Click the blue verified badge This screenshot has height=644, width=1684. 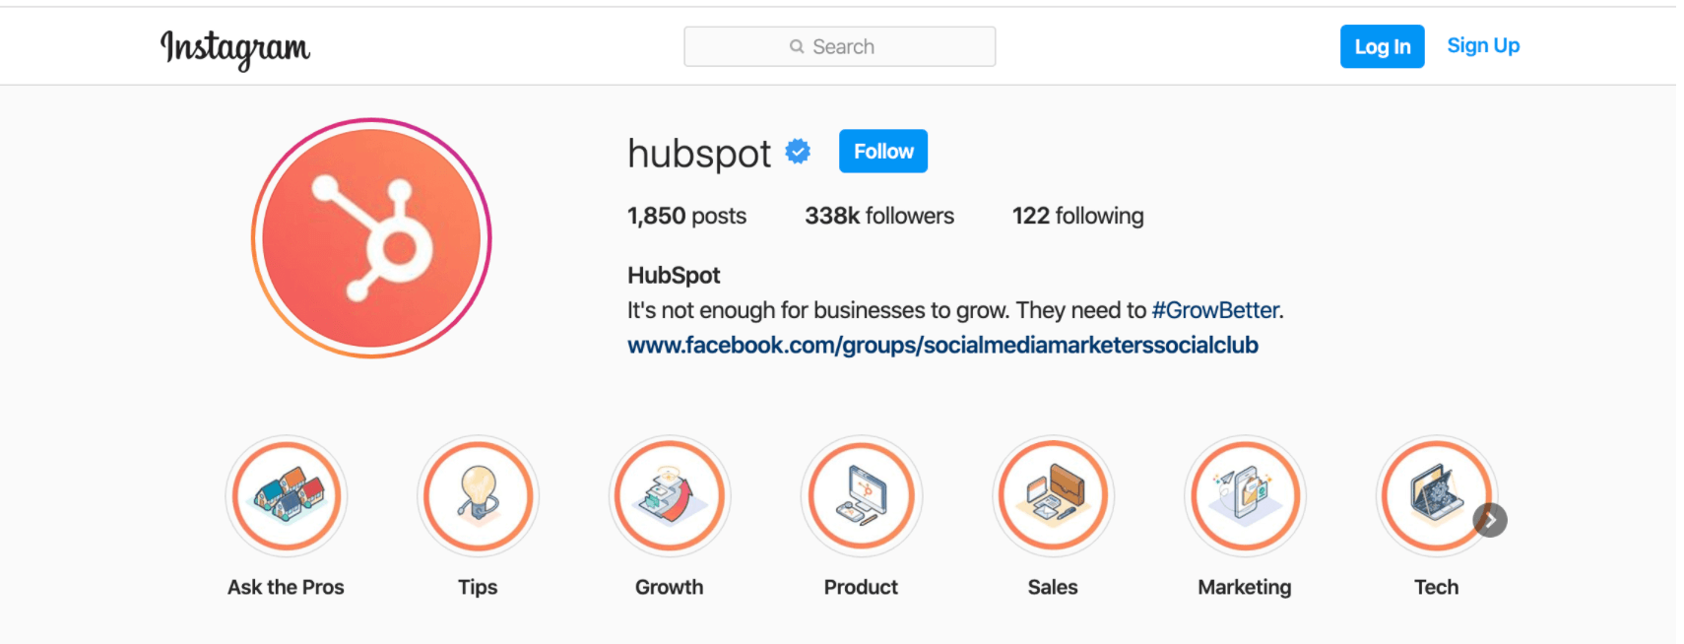[798, 152]
